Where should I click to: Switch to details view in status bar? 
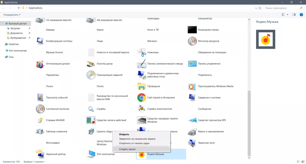(x=299, y=162)
